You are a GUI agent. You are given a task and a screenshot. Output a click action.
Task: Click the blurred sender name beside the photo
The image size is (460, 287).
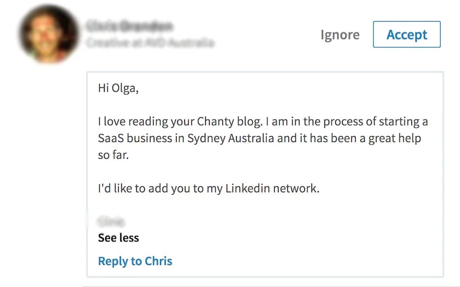[x=129, y=26]
